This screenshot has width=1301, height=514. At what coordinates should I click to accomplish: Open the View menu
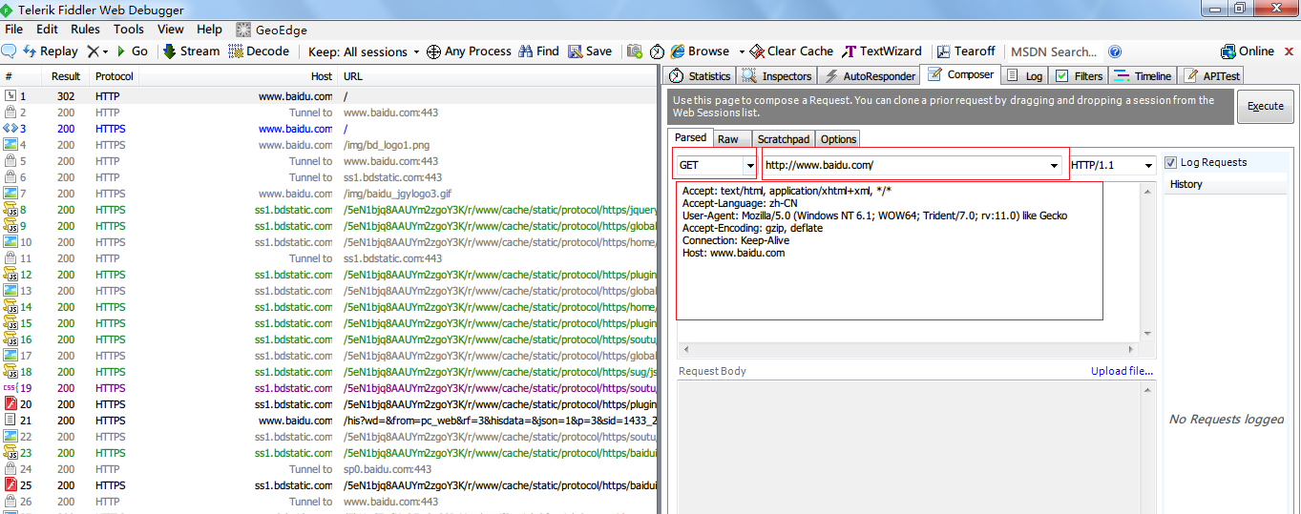point(171,30)
